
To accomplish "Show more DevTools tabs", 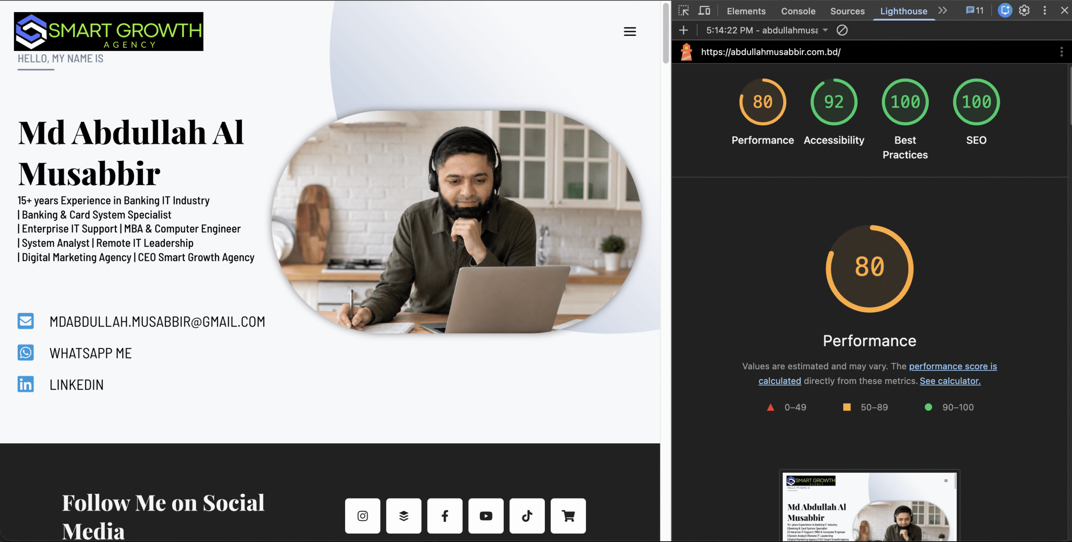I will pyautogui.click(x=943, y=11).
